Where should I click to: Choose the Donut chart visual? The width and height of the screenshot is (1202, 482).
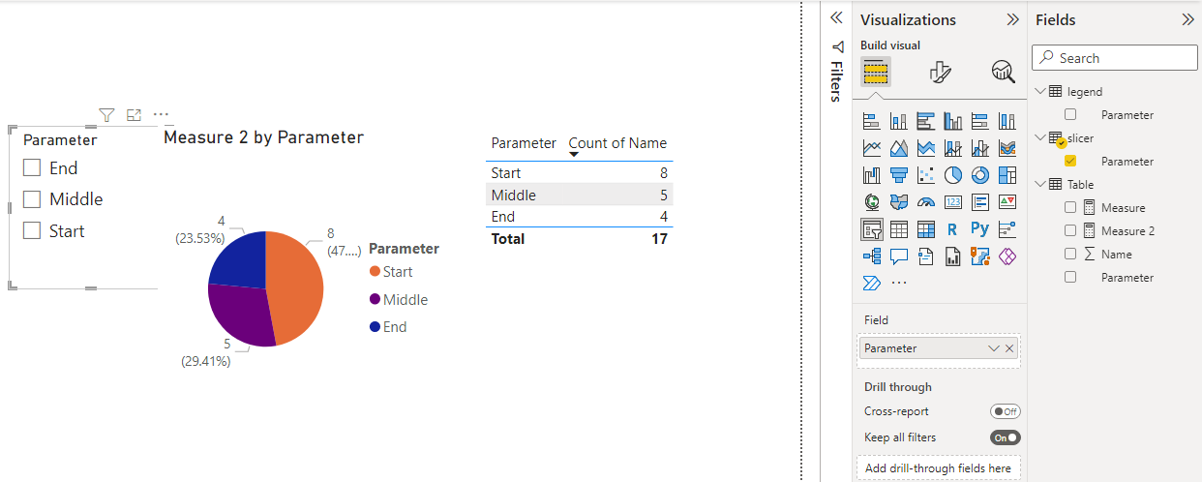click(979, 175)
